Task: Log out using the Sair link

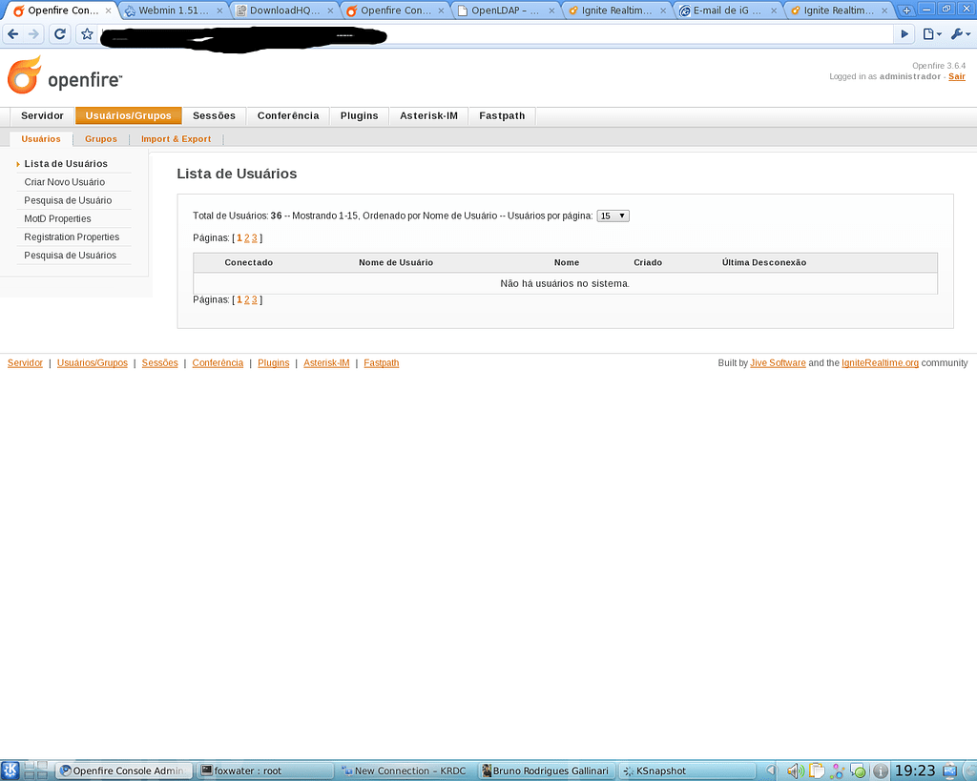Action: [956, 76]
